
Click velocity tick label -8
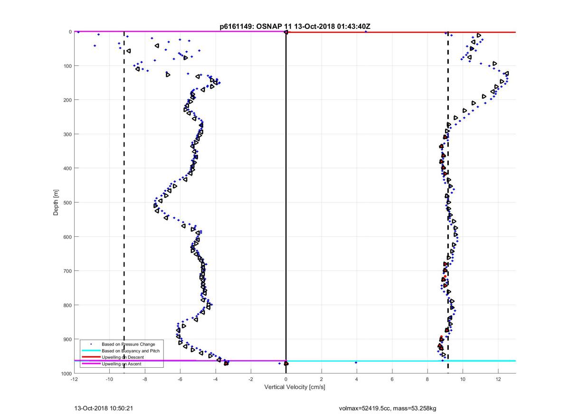coord(144,379)
